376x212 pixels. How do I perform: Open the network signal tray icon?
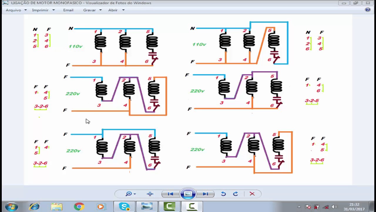325,207
